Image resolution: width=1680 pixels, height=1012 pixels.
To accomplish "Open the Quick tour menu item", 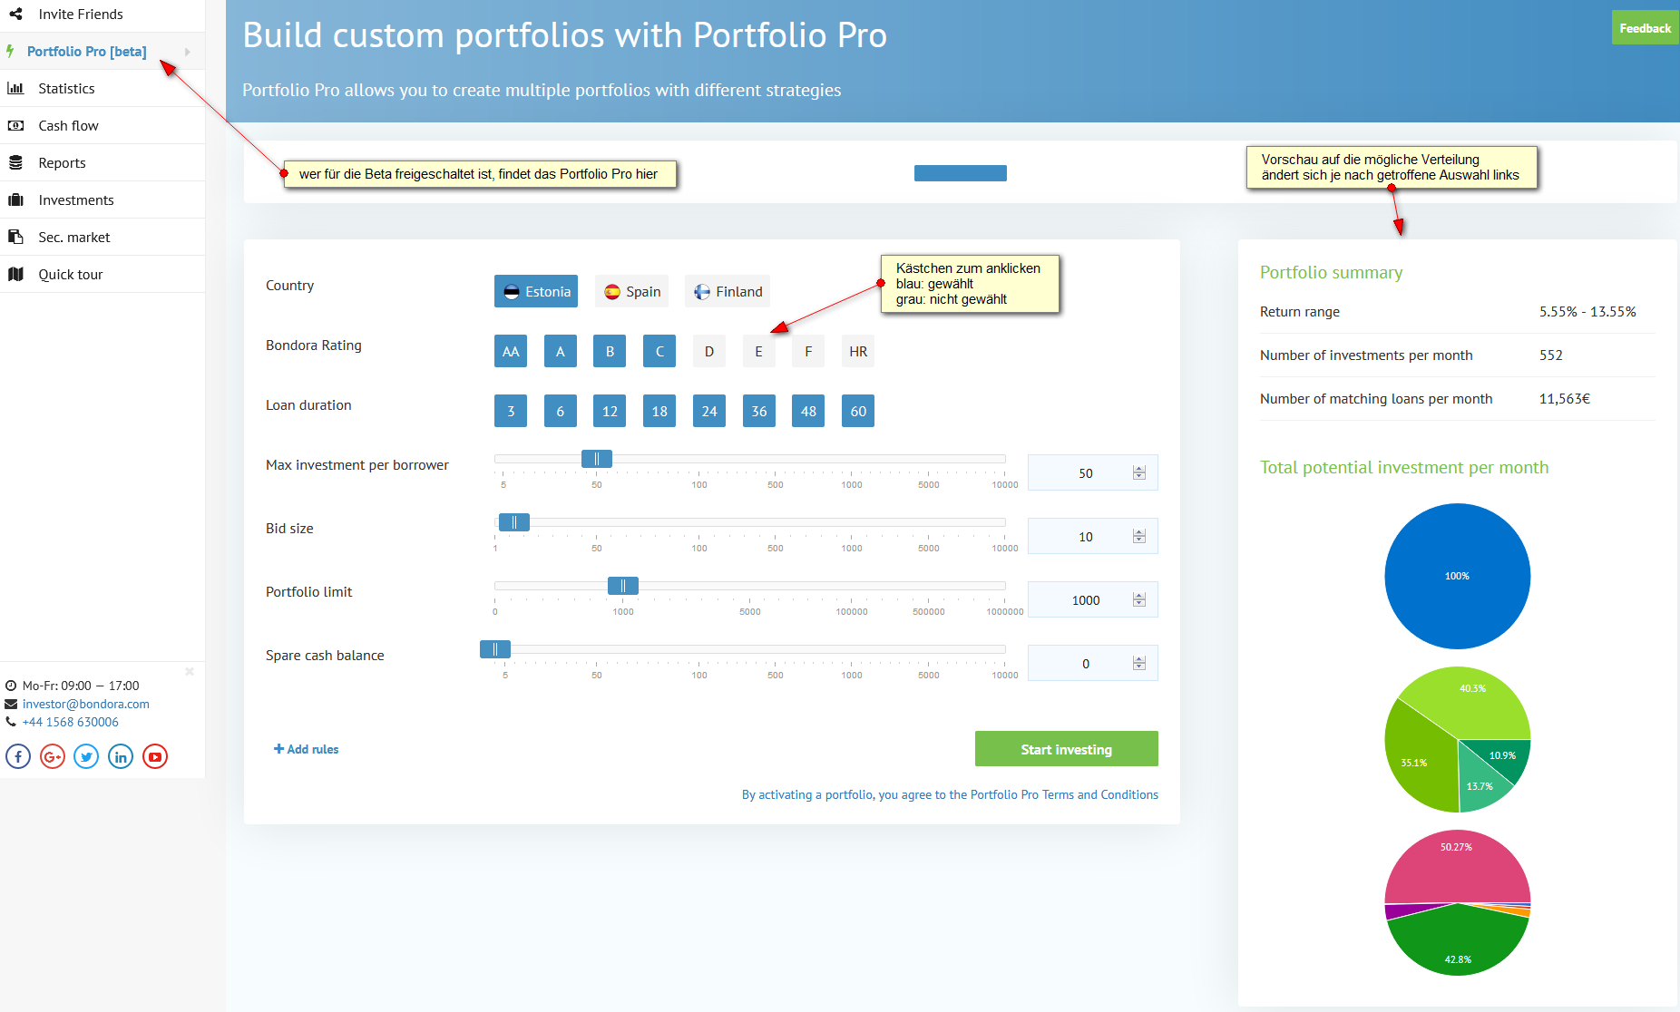I will [103, 274].
